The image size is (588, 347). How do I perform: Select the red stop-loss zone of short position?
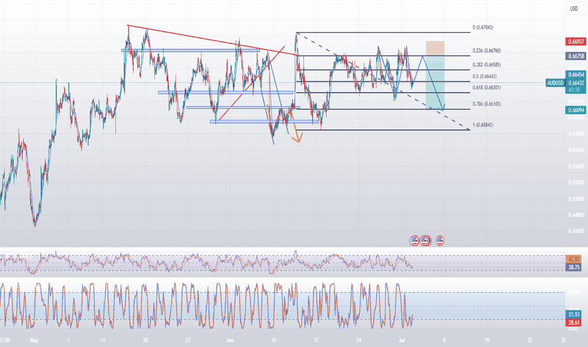(435, 49)
